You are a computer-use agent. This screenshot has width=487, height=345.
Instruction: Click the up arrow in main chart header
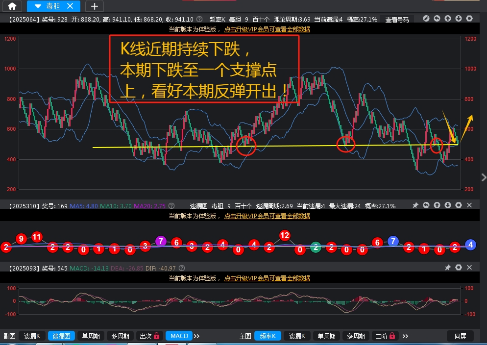[x=448, y=19]
